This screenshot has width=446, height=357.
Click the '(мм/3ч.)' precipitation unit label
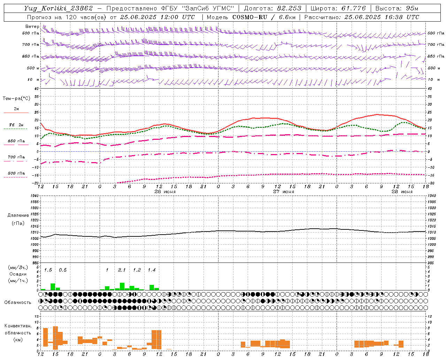point(18,267)
